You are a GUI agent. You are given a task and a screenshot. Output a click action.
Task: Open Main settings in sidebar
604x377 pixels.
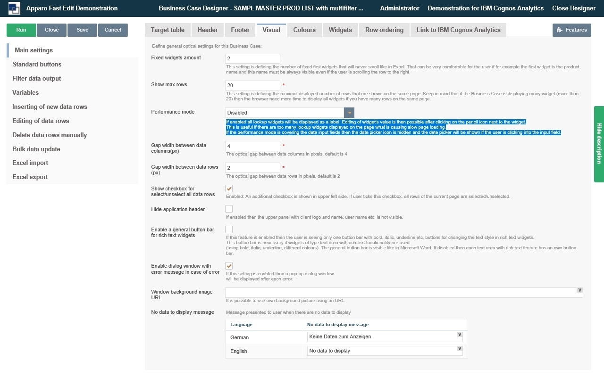(73, 50)
